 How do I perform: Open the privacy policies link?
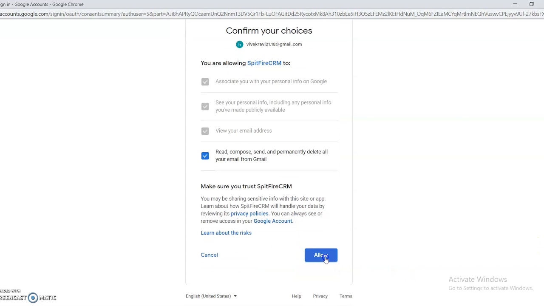(x=249, y=214)
